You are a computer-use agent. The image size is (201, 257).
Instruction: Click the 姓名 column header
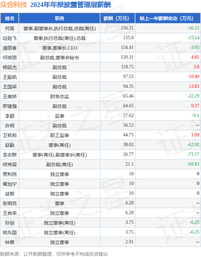(10, 18)
